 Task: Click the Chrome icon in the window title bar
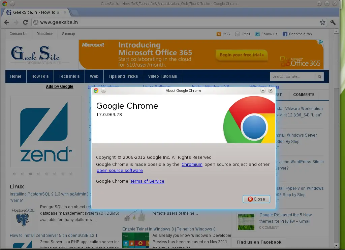[5, 3]
